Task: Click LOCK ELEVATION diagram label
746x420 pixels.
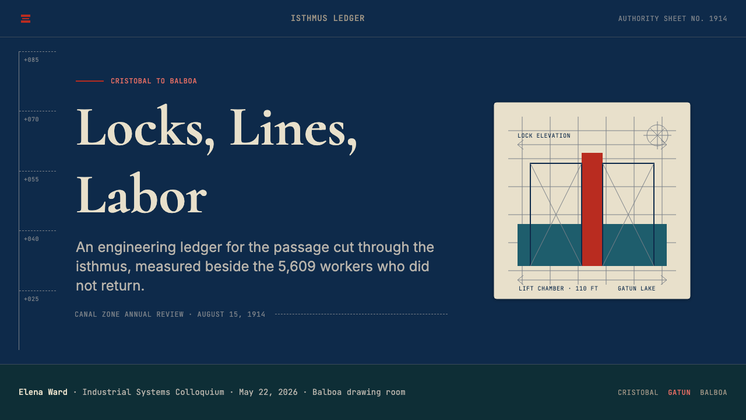Action: [x=544, y=136]
